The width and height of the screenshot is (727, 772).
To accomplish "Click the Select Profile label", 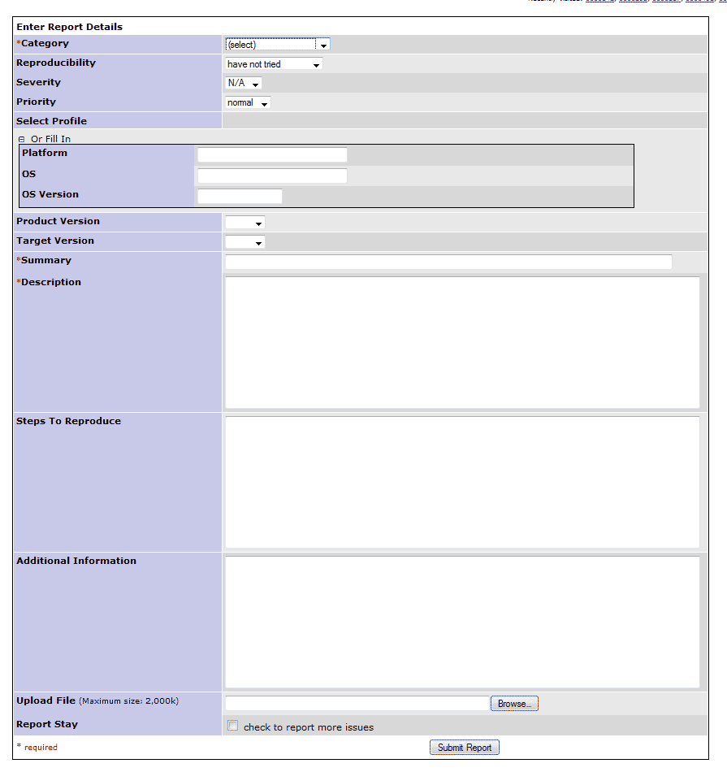I will coord(52,121).
